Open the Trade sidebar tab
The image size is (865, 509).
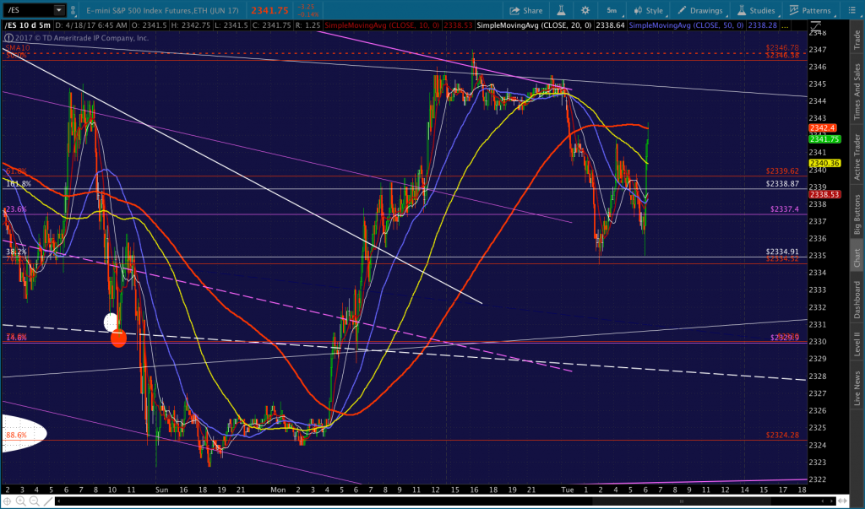(x=857, y=41)
